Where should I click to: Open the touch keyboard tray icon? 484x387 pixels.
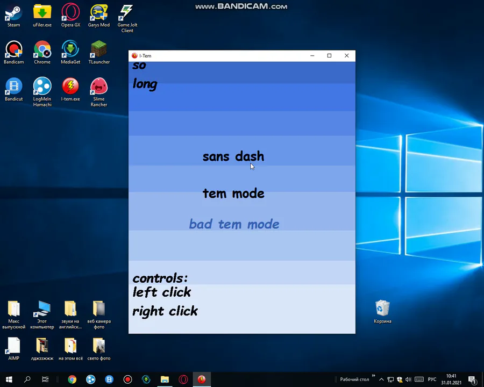(x=419, y=379)
